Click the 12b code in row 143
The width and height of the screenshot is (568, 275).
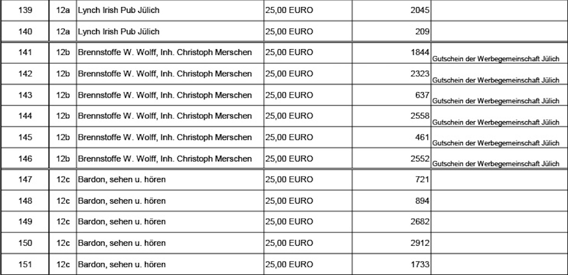click(63, 95)
